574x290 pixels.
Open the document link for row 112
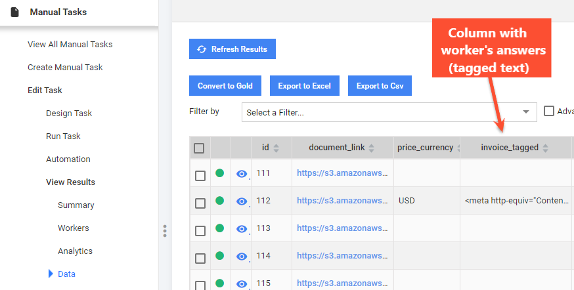click(342, 200)
